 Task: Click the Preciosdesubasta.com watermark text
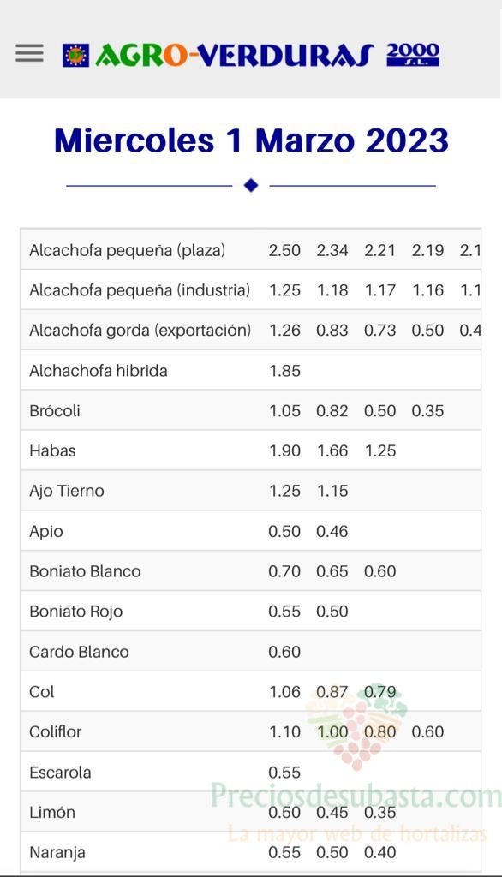[x=356, y=795]
